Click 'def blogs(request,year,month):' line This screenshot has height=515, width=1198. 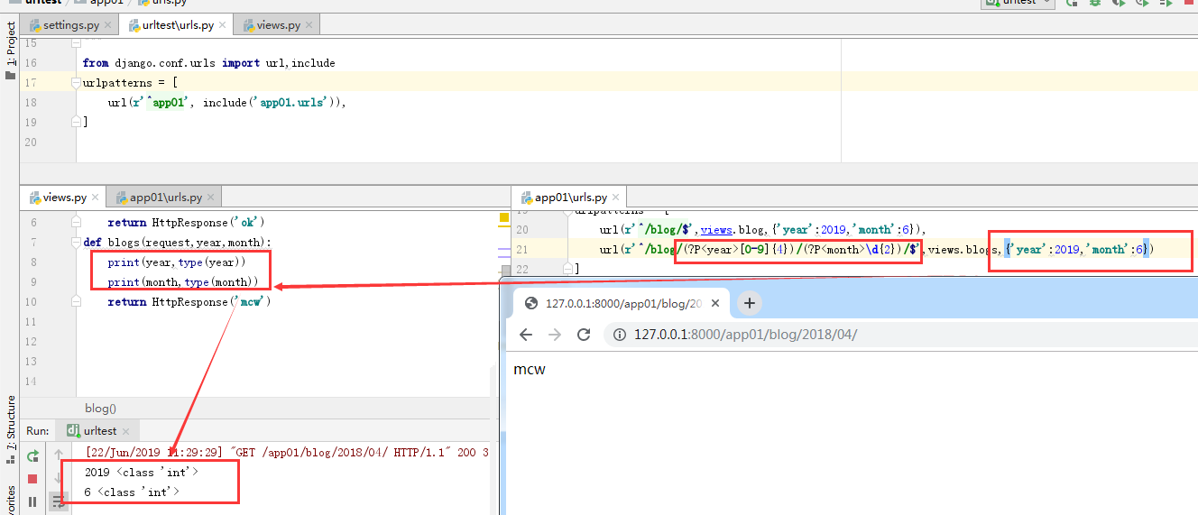point(177,243)
